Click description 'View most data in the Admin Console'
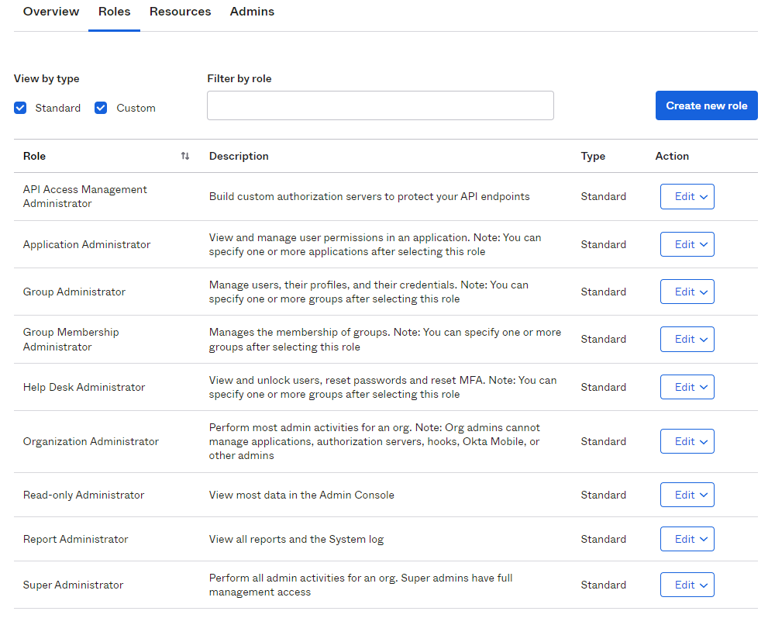The image size is (775, 618). point(301,495)
